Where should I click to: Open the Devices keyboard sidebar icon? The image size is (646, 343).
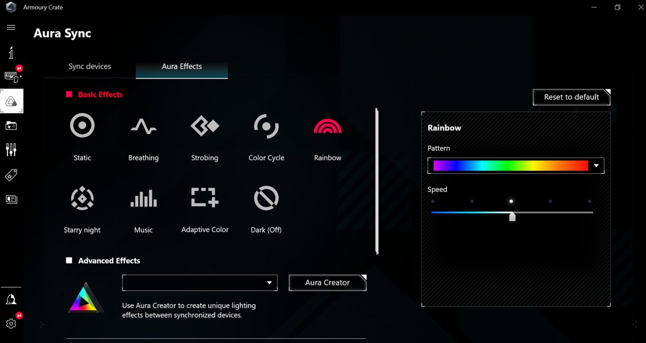12,76
